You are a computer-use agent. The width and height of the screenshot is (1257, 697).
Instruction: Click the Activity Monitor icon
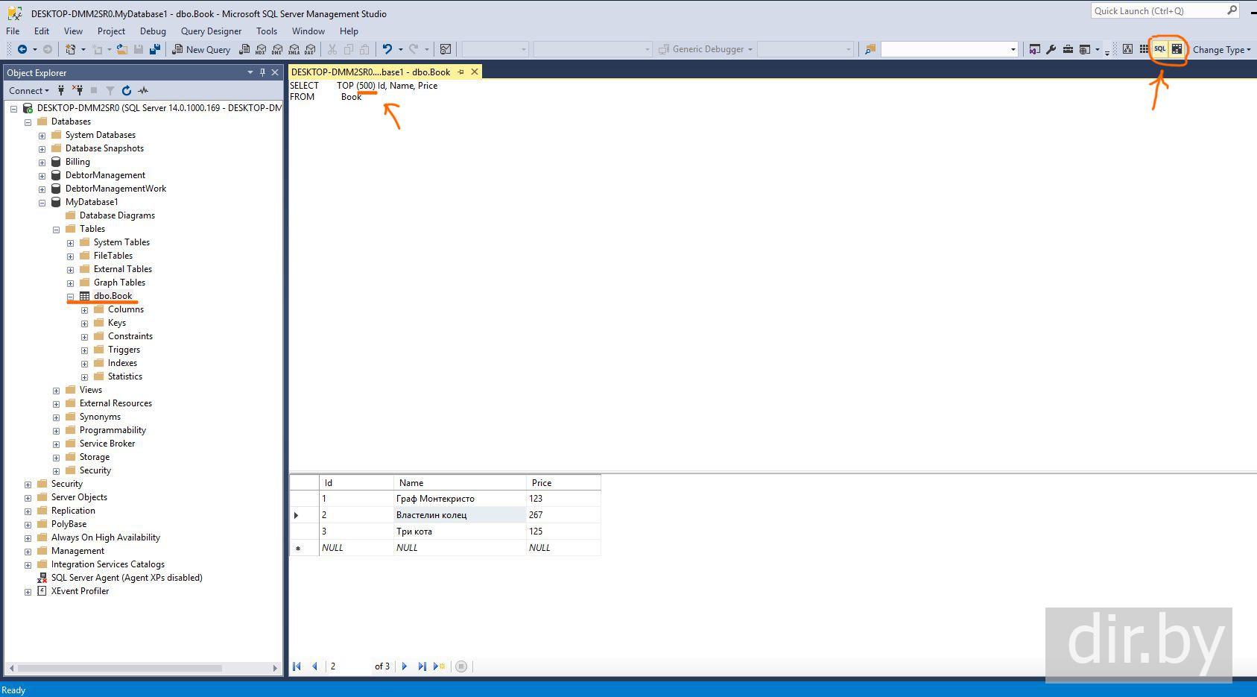446,49
